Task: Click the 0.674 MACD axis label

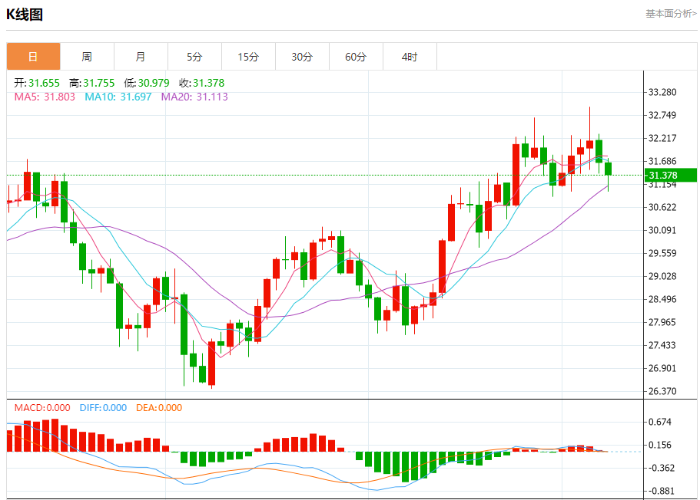Action: click(x=660, y=422)
